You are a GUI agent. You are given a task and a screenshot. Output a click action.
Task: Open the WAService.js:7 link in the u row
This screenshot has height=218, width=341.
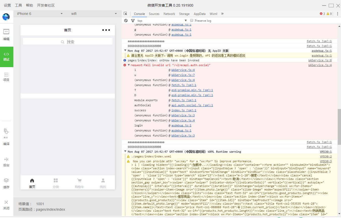click(x=183, y=75)
